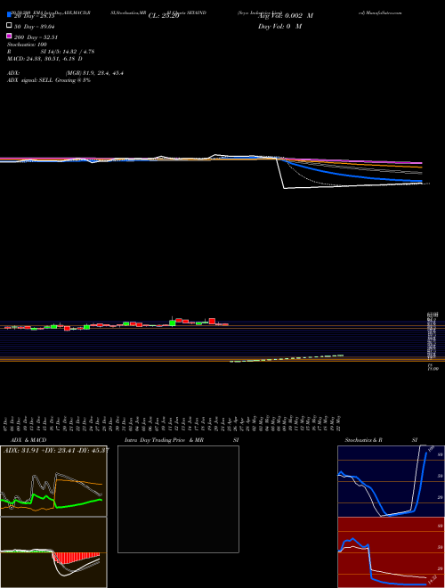Click the '(MGR) 31.9, 23.4, 45.4' ADX values
445x588 pixels.
[x=94, y=73]
